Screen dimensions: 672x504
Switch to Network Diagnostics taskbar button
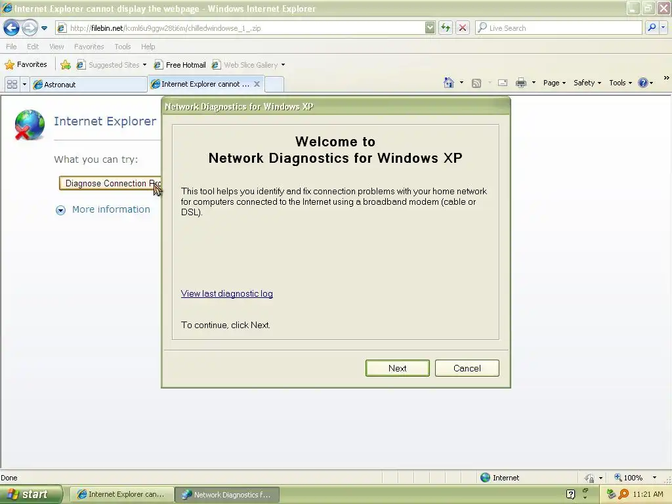[227, 495]
